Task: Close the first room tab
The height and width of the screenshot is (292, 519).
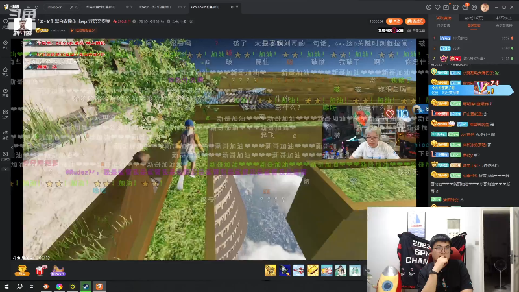Action: pyautogui.click(x=132, y=7)
